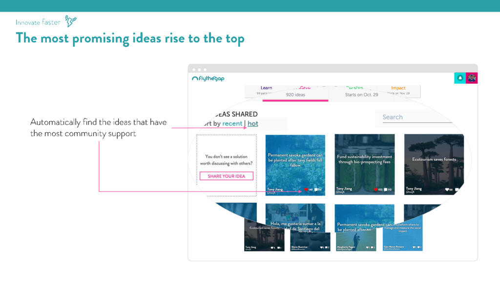Click Tony Jiang author on Fund sustainability card
The width and height of the screenshot is (500, 281).
pos(344,189)
